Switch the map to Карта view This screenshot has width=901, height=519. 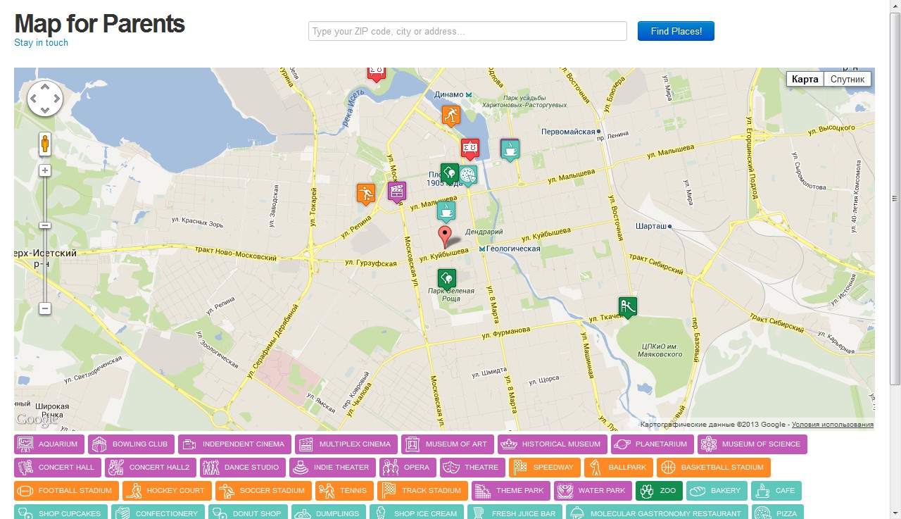coord(805,79)
